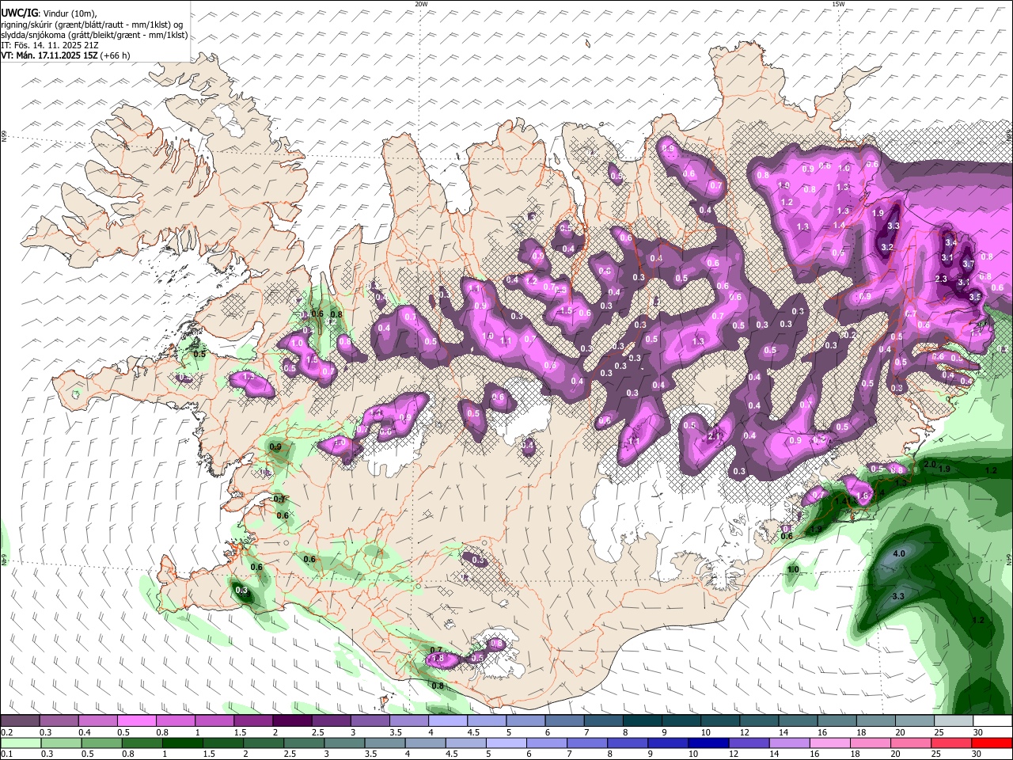Click the '3.4' snowfall value on the map
The height and width of the screenshot is (760, 1013).
tap(951, 242)
